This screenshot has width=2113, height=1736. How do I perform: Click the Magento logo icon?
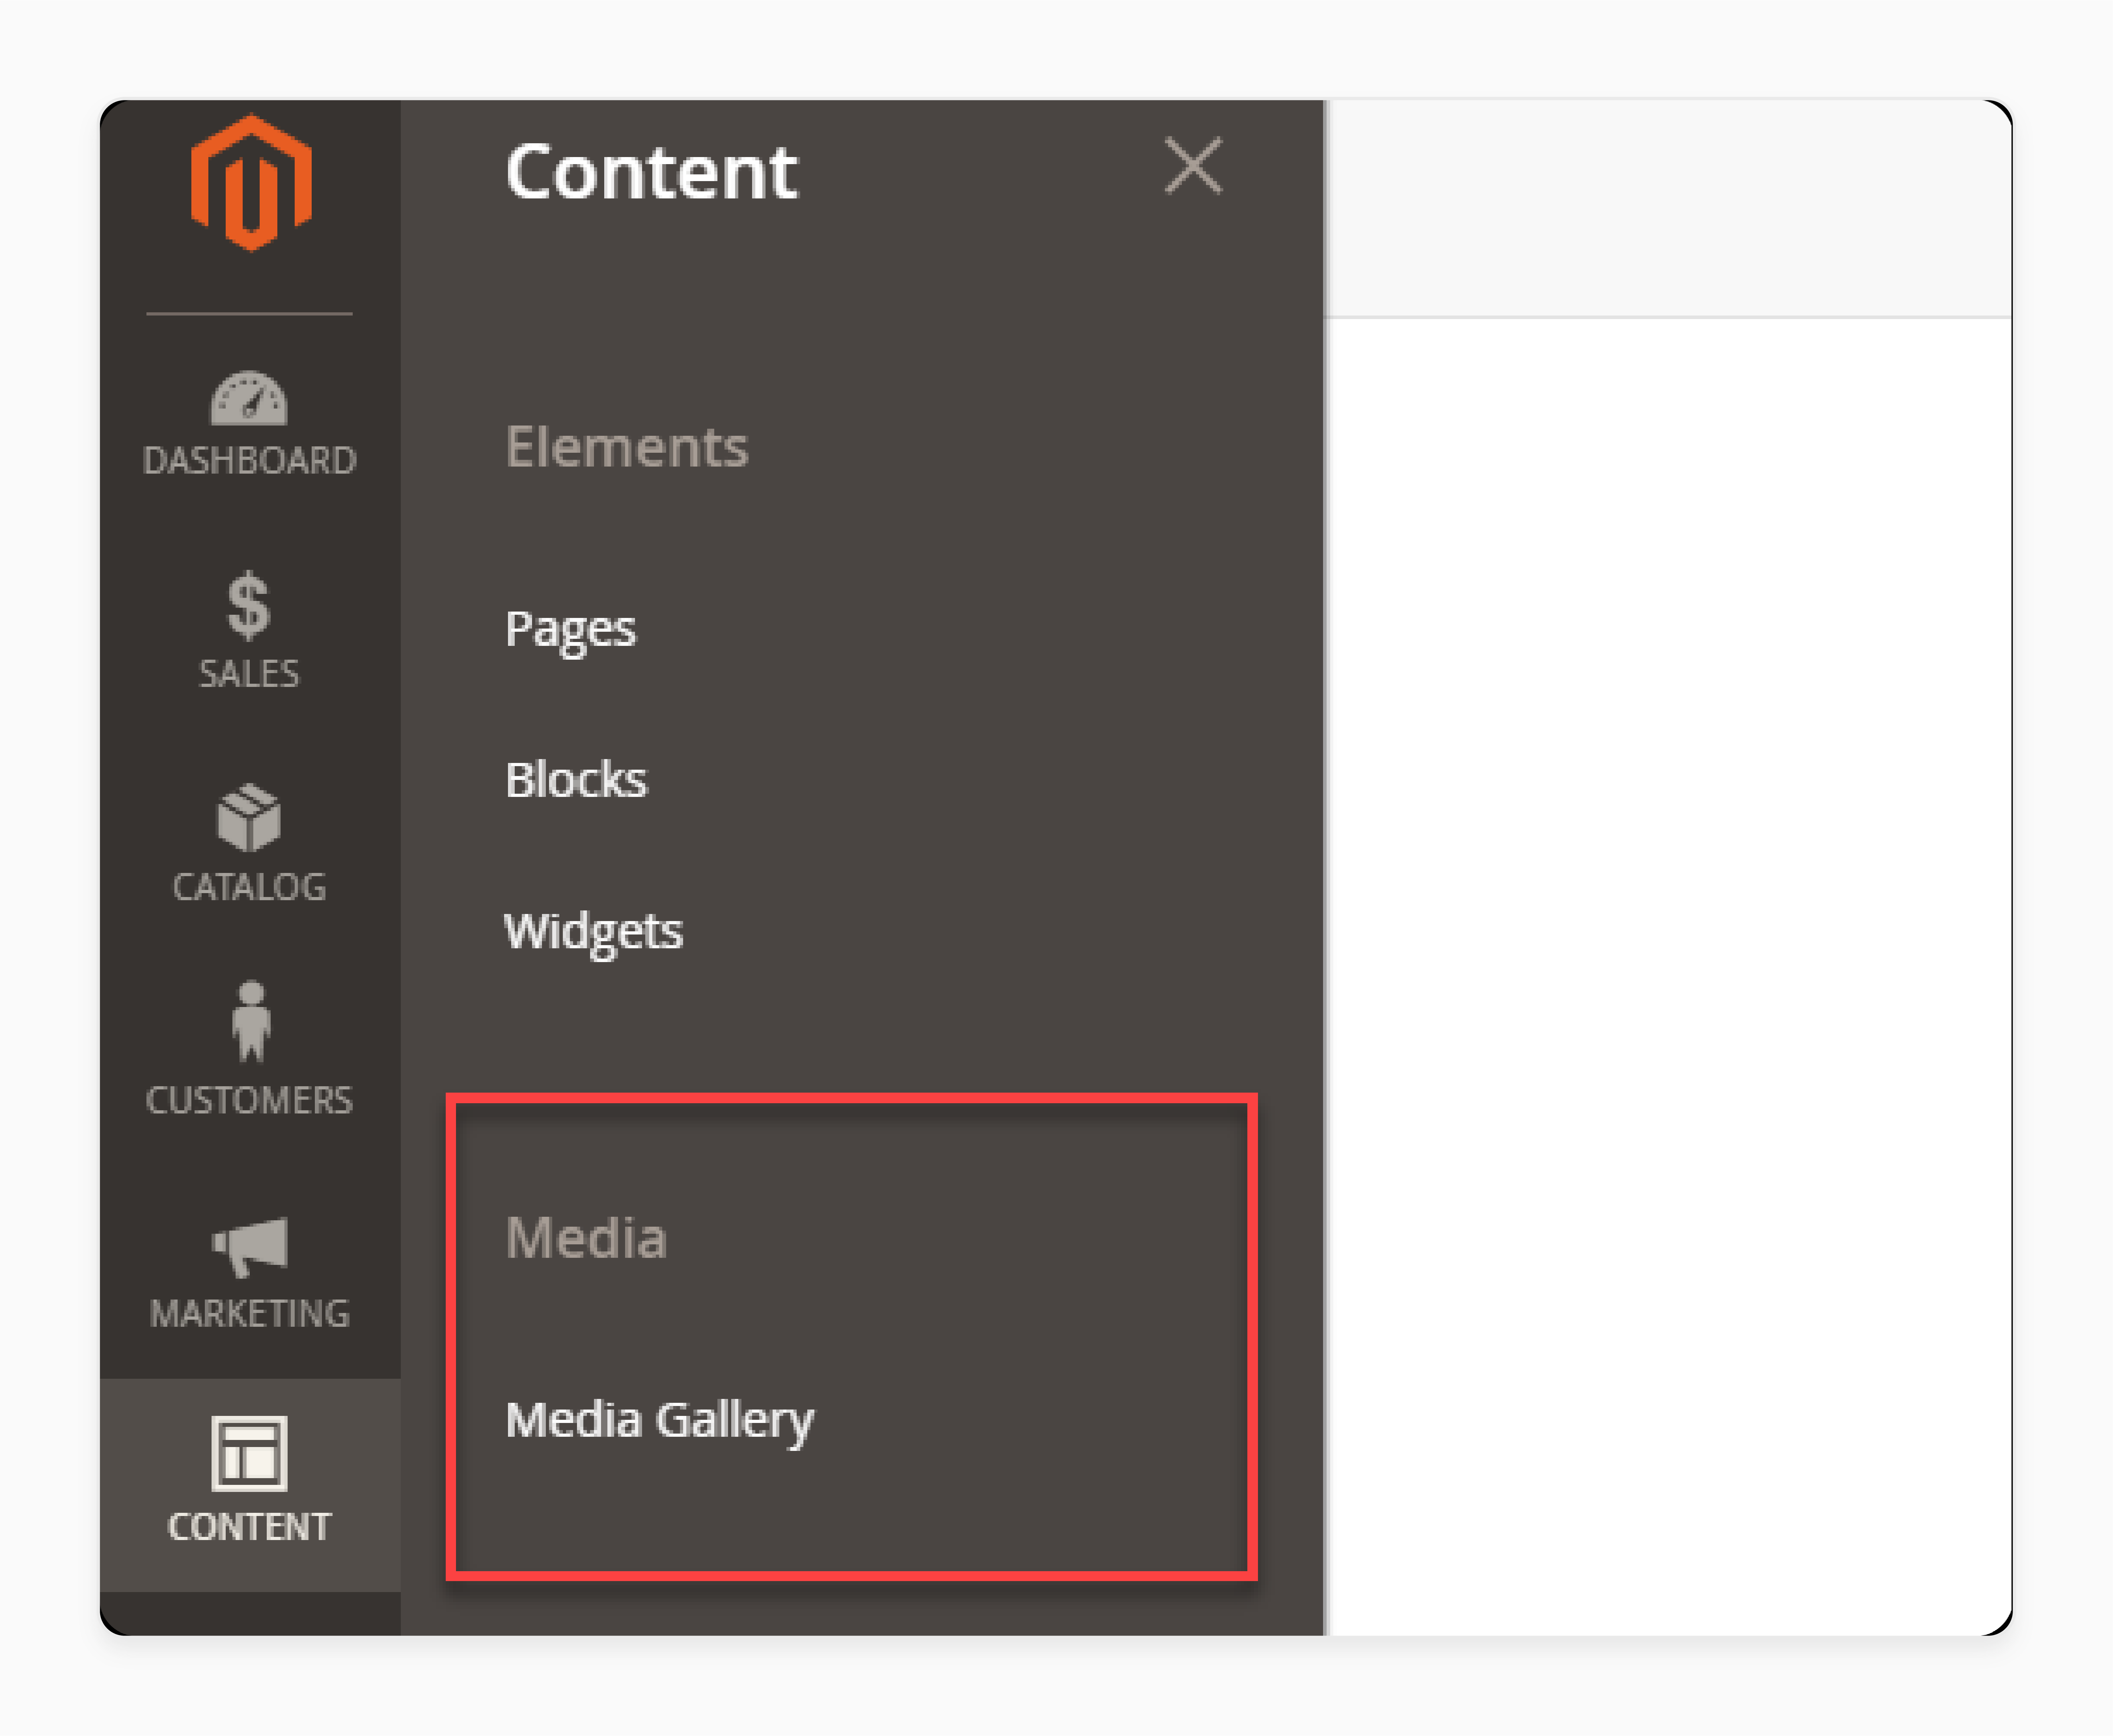pyautogui.click(x=251, y=183)
